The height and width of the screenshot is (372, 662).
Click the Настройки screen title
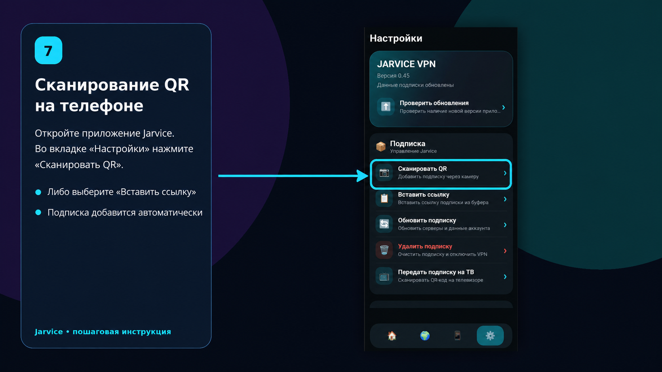[396, 38]
